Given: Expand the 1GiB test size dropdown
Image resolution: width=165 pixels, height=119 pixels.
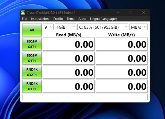Looking at the screenshot, I should pos(65,27).
